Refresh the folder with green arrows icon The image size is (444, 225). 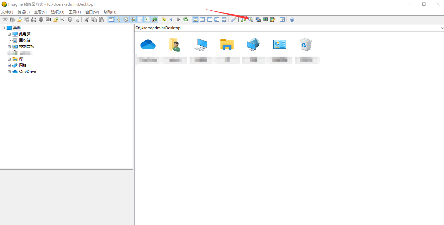[186, 19]
